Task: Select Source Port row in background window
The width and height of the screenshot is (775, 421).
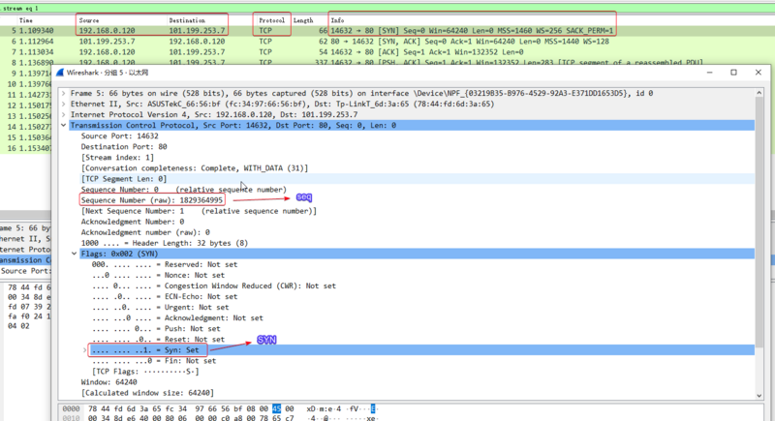Action: [x=25, y=271]
